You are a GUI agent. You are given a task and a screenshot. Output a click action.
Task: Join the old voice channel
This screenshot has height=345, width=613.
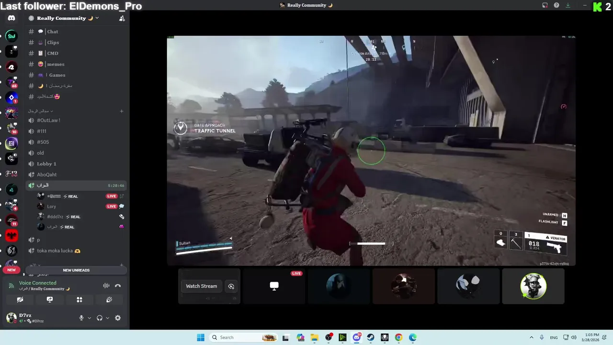pos(77,153)
